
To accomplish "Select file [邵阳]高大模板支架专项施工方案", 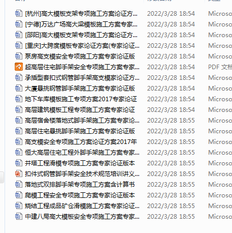I will coord(81,35).
